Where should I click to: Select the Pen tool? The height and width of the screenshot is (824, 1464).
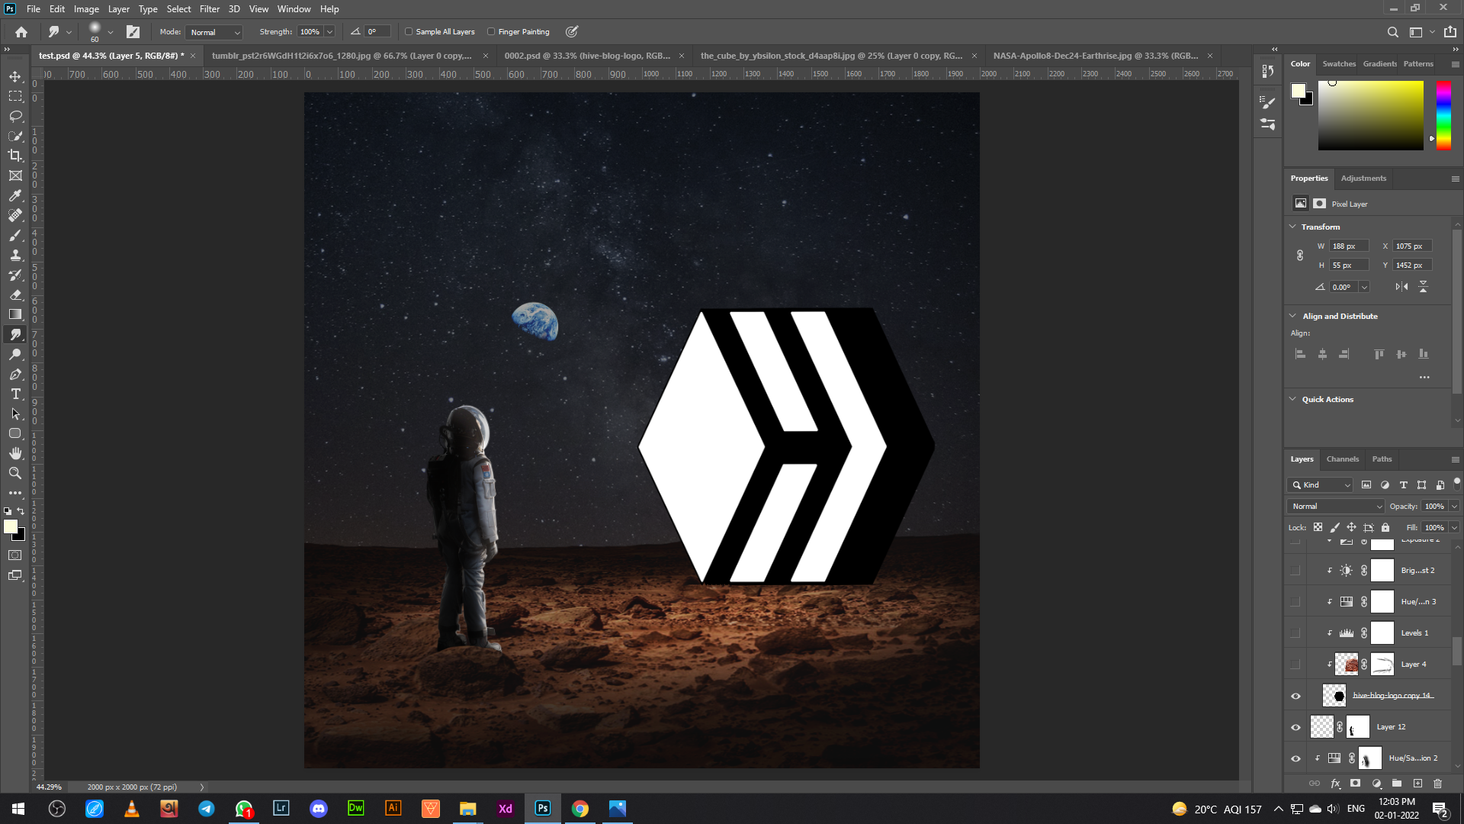tap(15, 374)
